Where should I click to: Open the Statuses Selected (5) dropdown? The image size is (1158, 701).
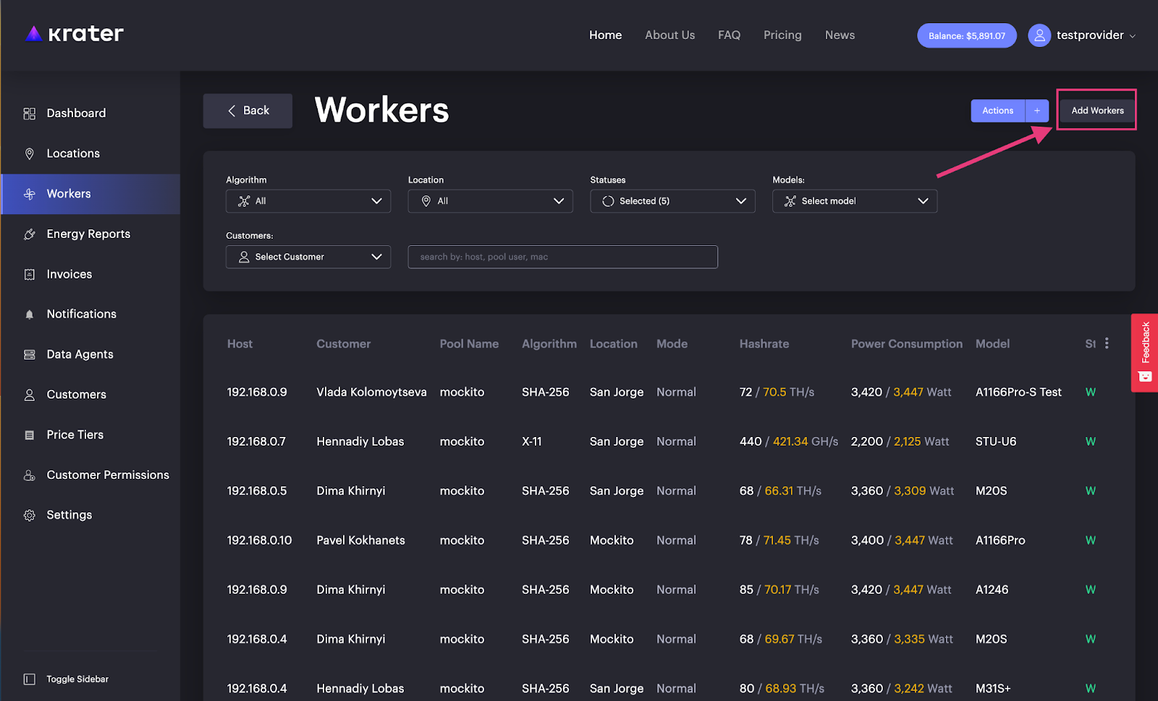(x=673, y=201)
